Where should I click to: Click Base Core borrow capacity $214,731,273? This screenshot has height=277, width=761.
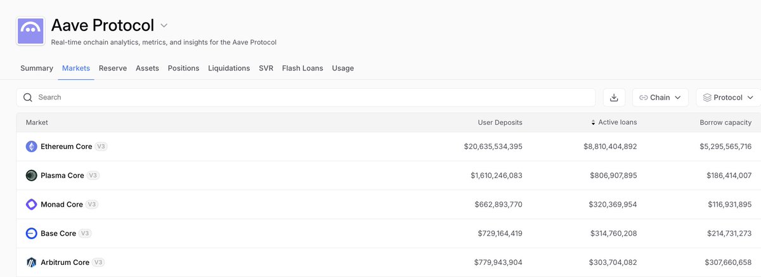tap(729, 233)
